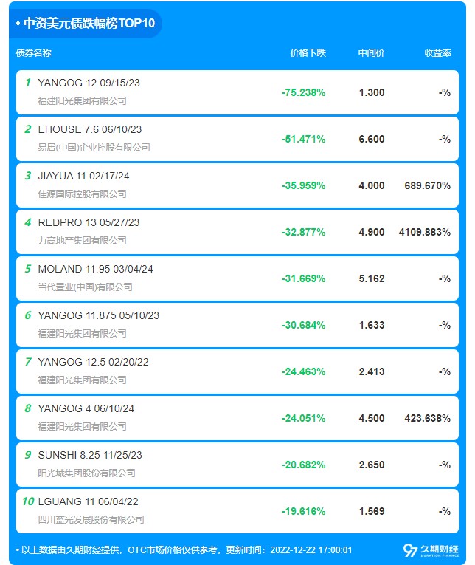This screenshot has width=475, height=565.
Task: Click the -75.238% price drop value
Action: (x=303, y=92)
